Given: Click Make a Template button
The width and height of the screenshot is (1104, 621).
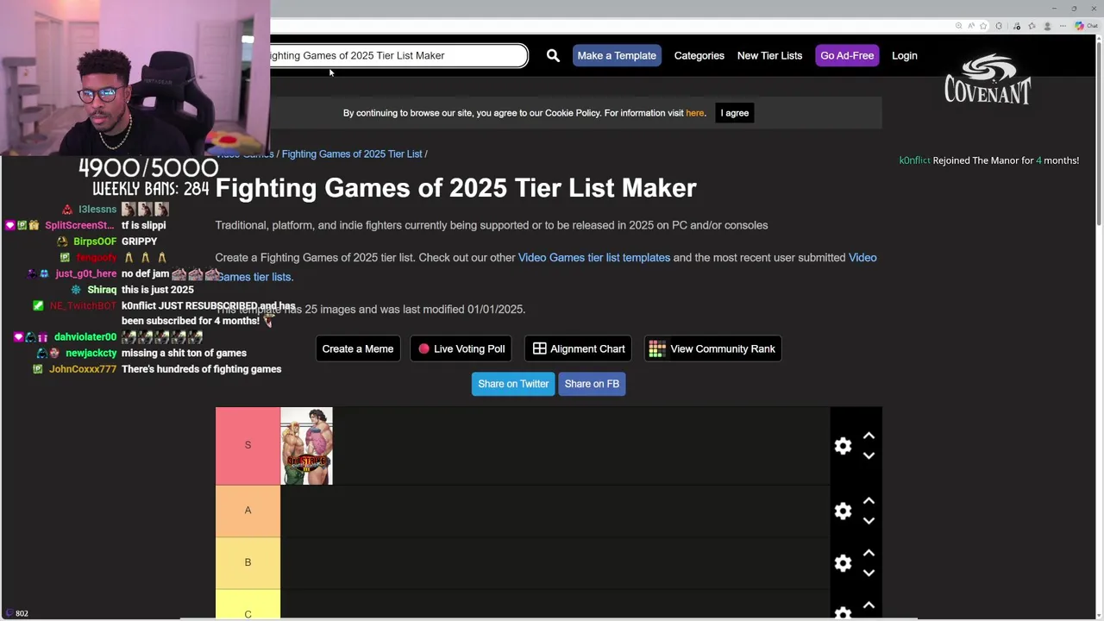Looking at the screenshot, I should coord(617,55).
